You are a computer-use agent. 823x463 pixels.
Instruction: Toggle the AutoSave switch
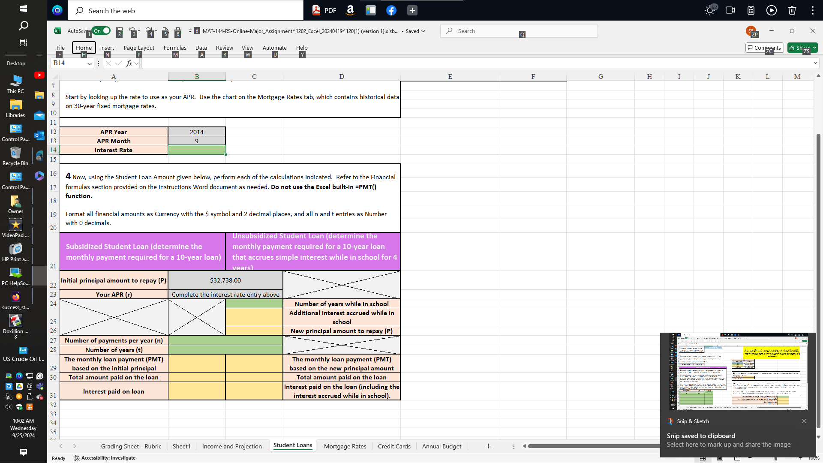point(101,31)
